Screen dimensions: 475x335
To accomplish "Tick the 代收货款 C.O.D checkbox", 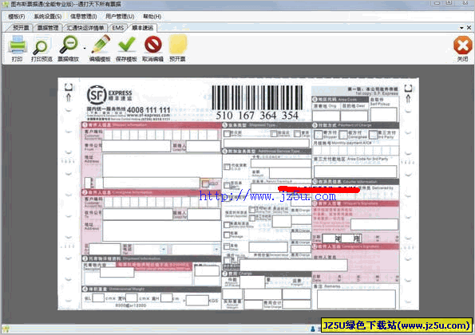I will point(227,167).
